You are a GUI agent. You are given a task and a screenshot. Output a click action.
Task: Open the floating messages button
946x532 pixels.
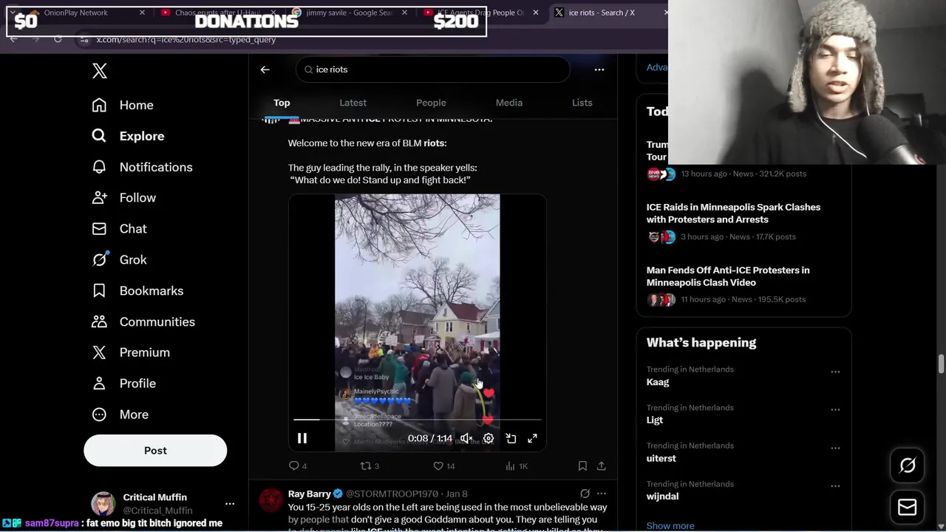[908, 508]
